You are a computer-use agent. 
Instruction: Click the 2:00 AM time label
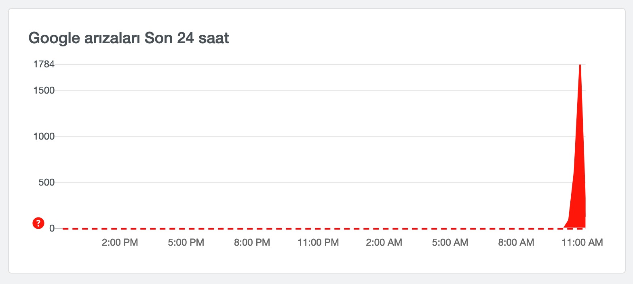pyautogui.click(x=384, y=242)
